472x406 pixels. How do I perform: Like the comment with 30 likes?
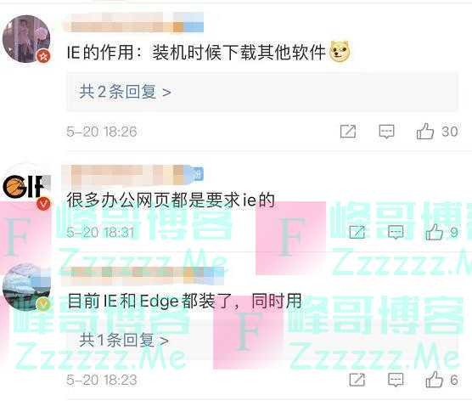[424, 132]
